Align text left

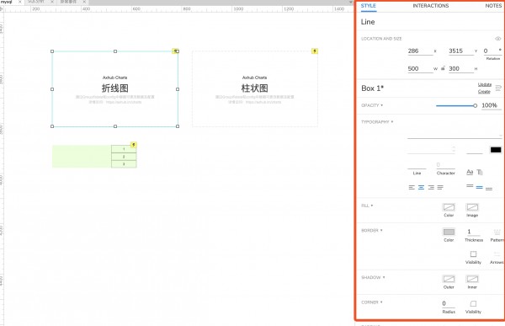point(412,187)
